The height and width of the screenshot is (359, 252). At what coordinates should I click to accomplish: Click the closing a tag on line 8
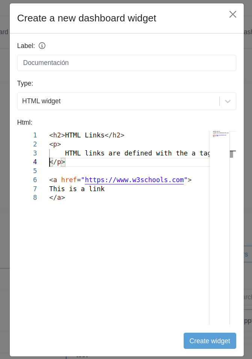(x=57, y=198)
